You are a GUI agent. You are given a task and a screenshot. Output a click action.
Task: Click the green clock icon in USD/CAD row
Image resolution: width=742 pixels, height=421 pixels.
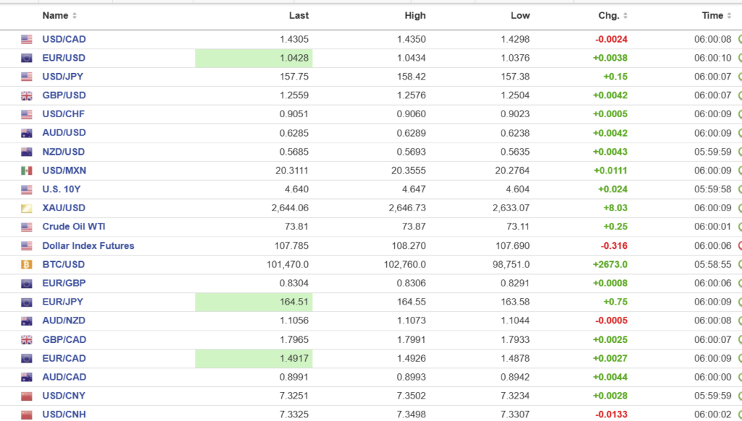[739, 39]
